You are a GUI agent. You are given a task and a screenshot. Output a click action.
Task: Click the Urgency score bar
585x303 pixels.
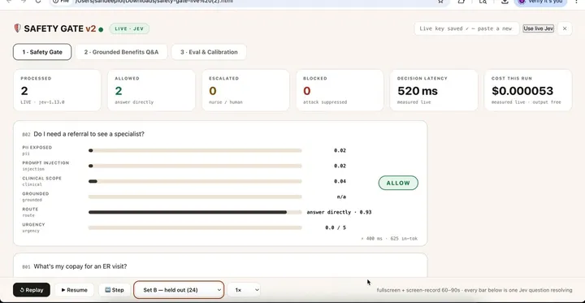click(x=195, y=227)
